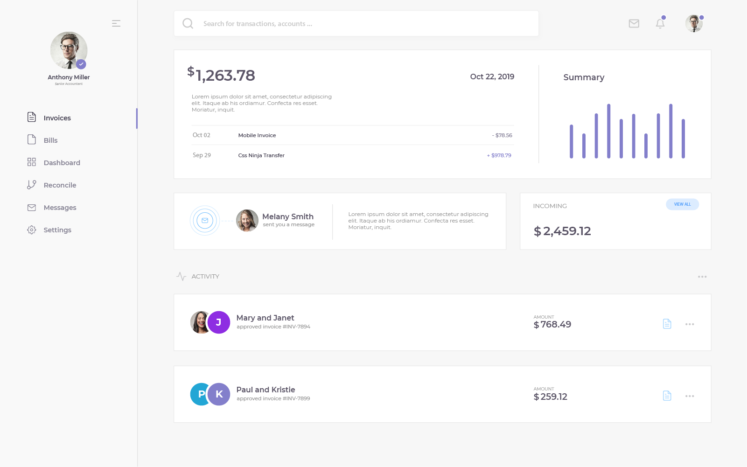Screen dimensions: 747x467
Task: Open the mail envelope icon in header
Action: (x=634, y=23)
